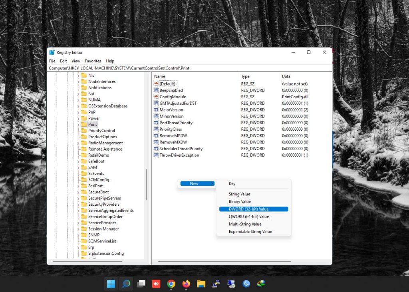Image resolution: width=409 pixels, height=292 pixels.
Task: Launch Firefox from the taskbar
Action: click(186, 284)
